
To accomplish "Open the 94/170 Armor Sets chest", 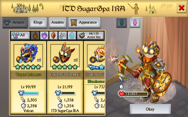I will 90,35.
